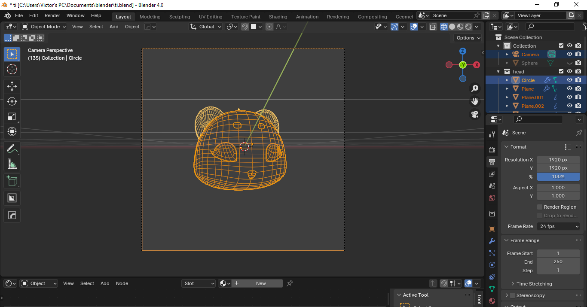Screen dimensions: 587x307
Task: Open Global transform orientation dropdown
Action: tap(206, 27)
